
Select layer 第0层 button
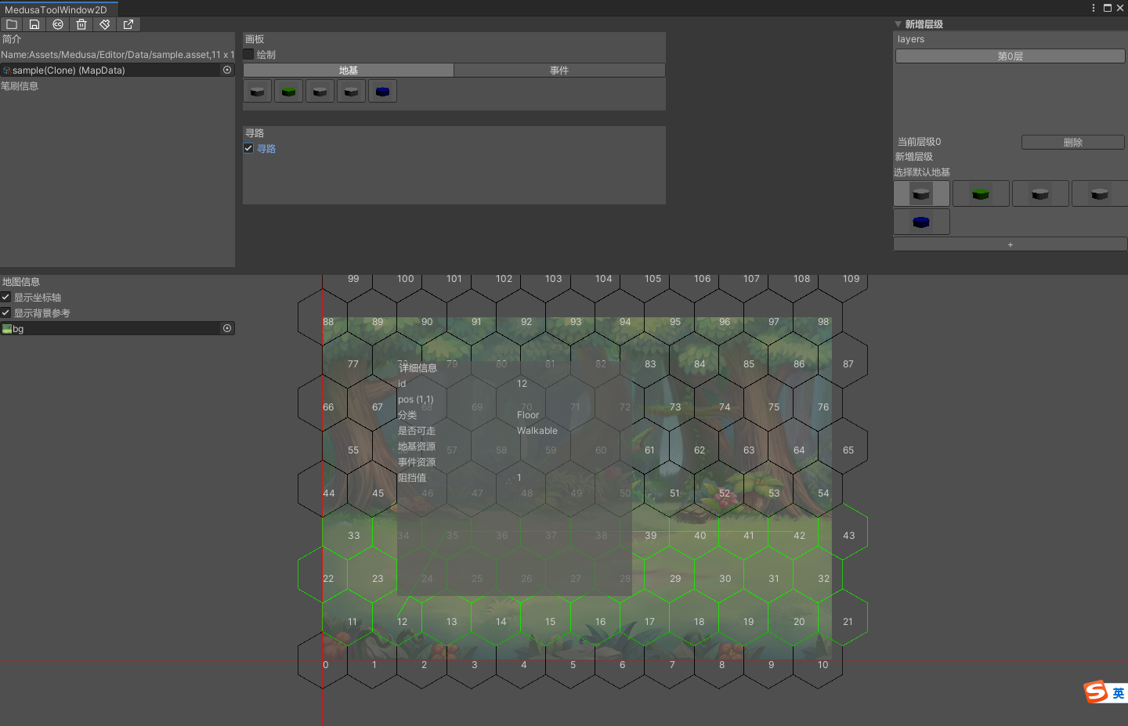1010,56
